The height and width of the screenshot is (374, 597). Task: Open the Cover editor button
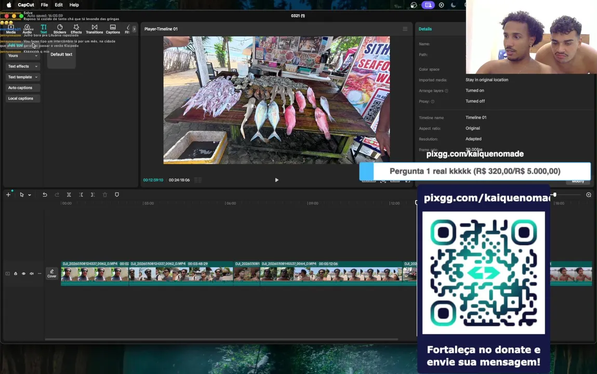tap(52, 274)
